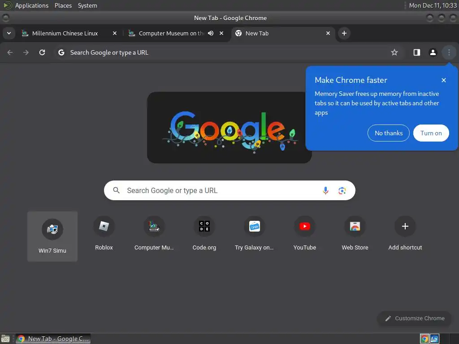Click the Google holiday doodle
The image size is (459, 344).
point(229,128)
